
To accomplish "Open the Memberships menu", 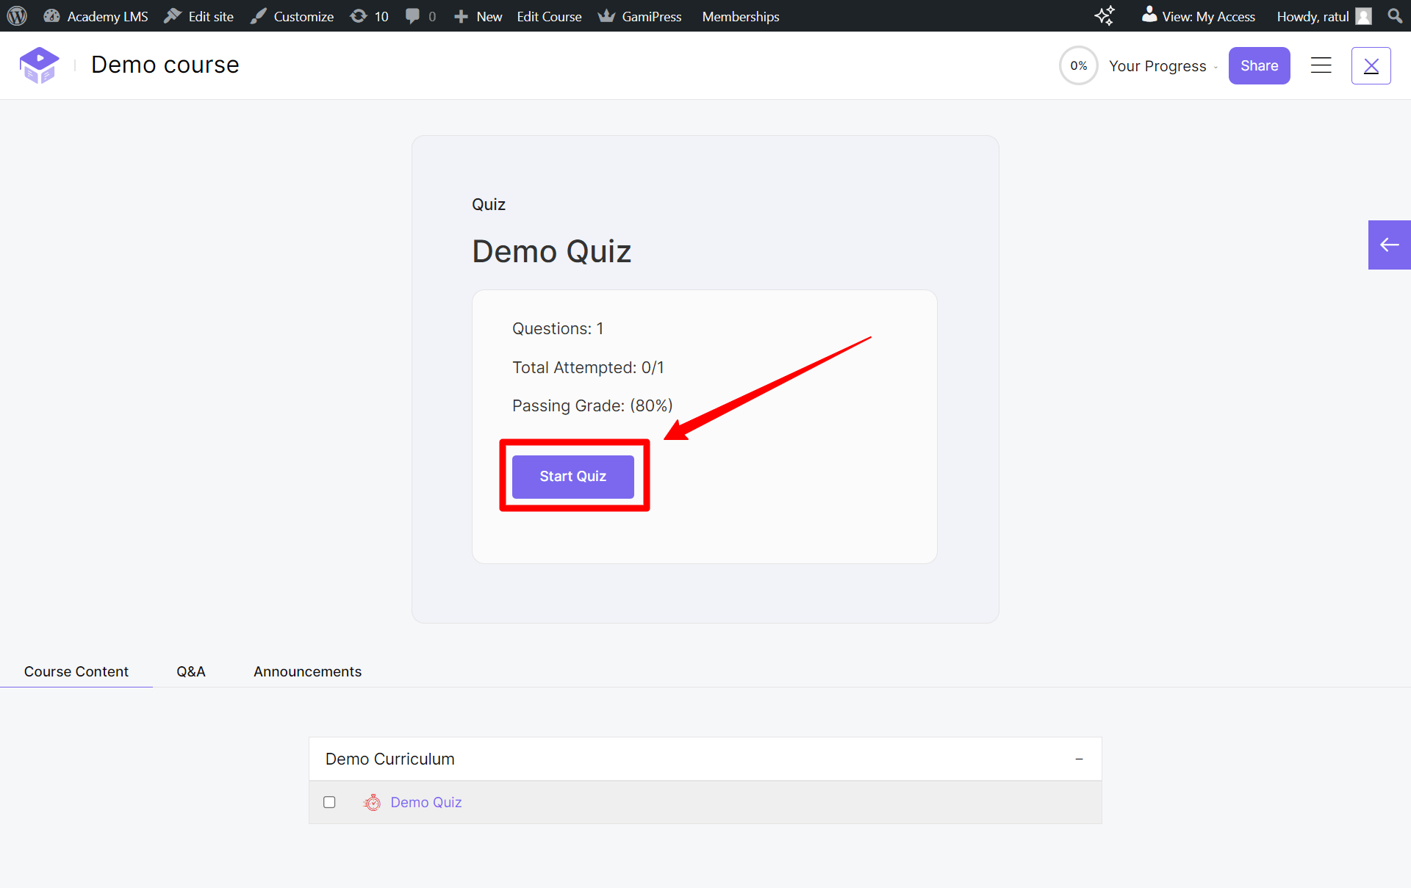I will 740,15.
